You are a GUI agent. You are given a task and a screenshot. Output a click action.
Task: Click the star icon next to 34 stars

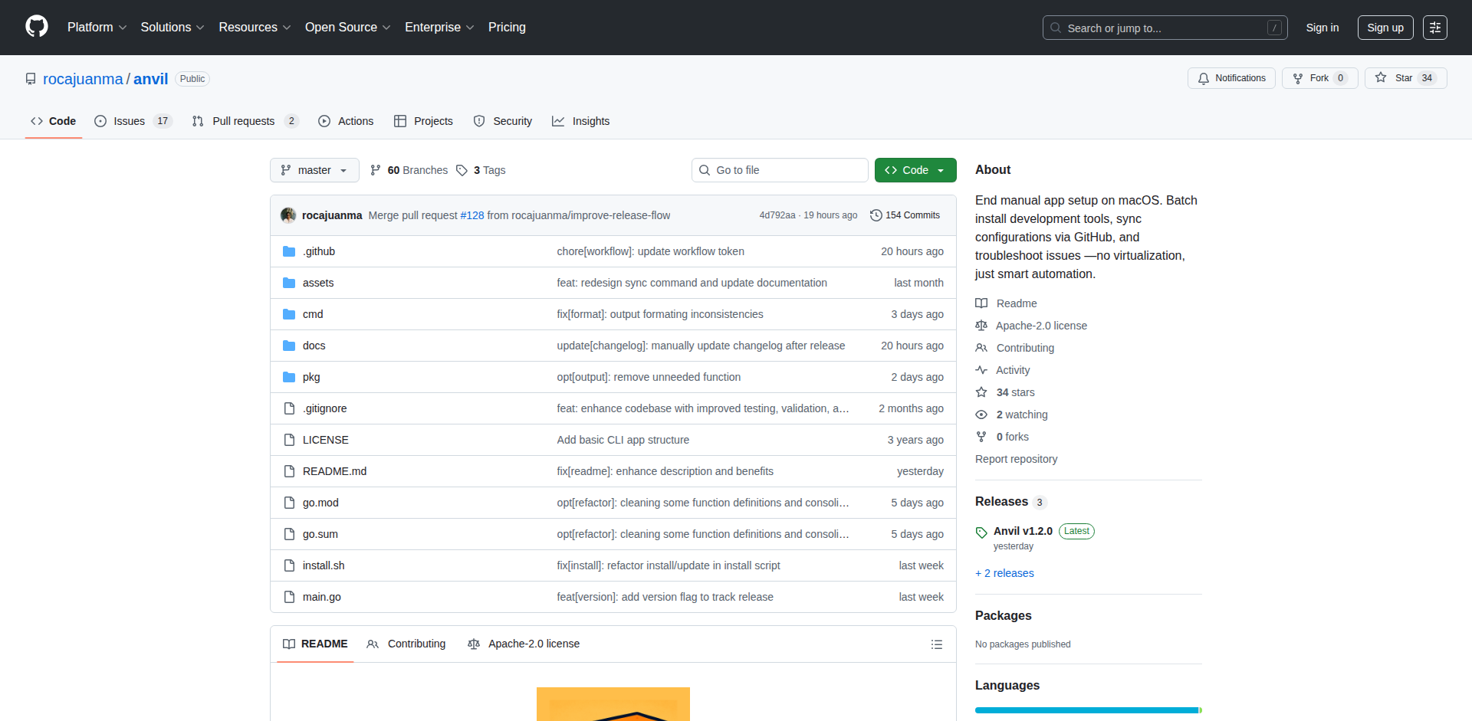pos(981,392)
